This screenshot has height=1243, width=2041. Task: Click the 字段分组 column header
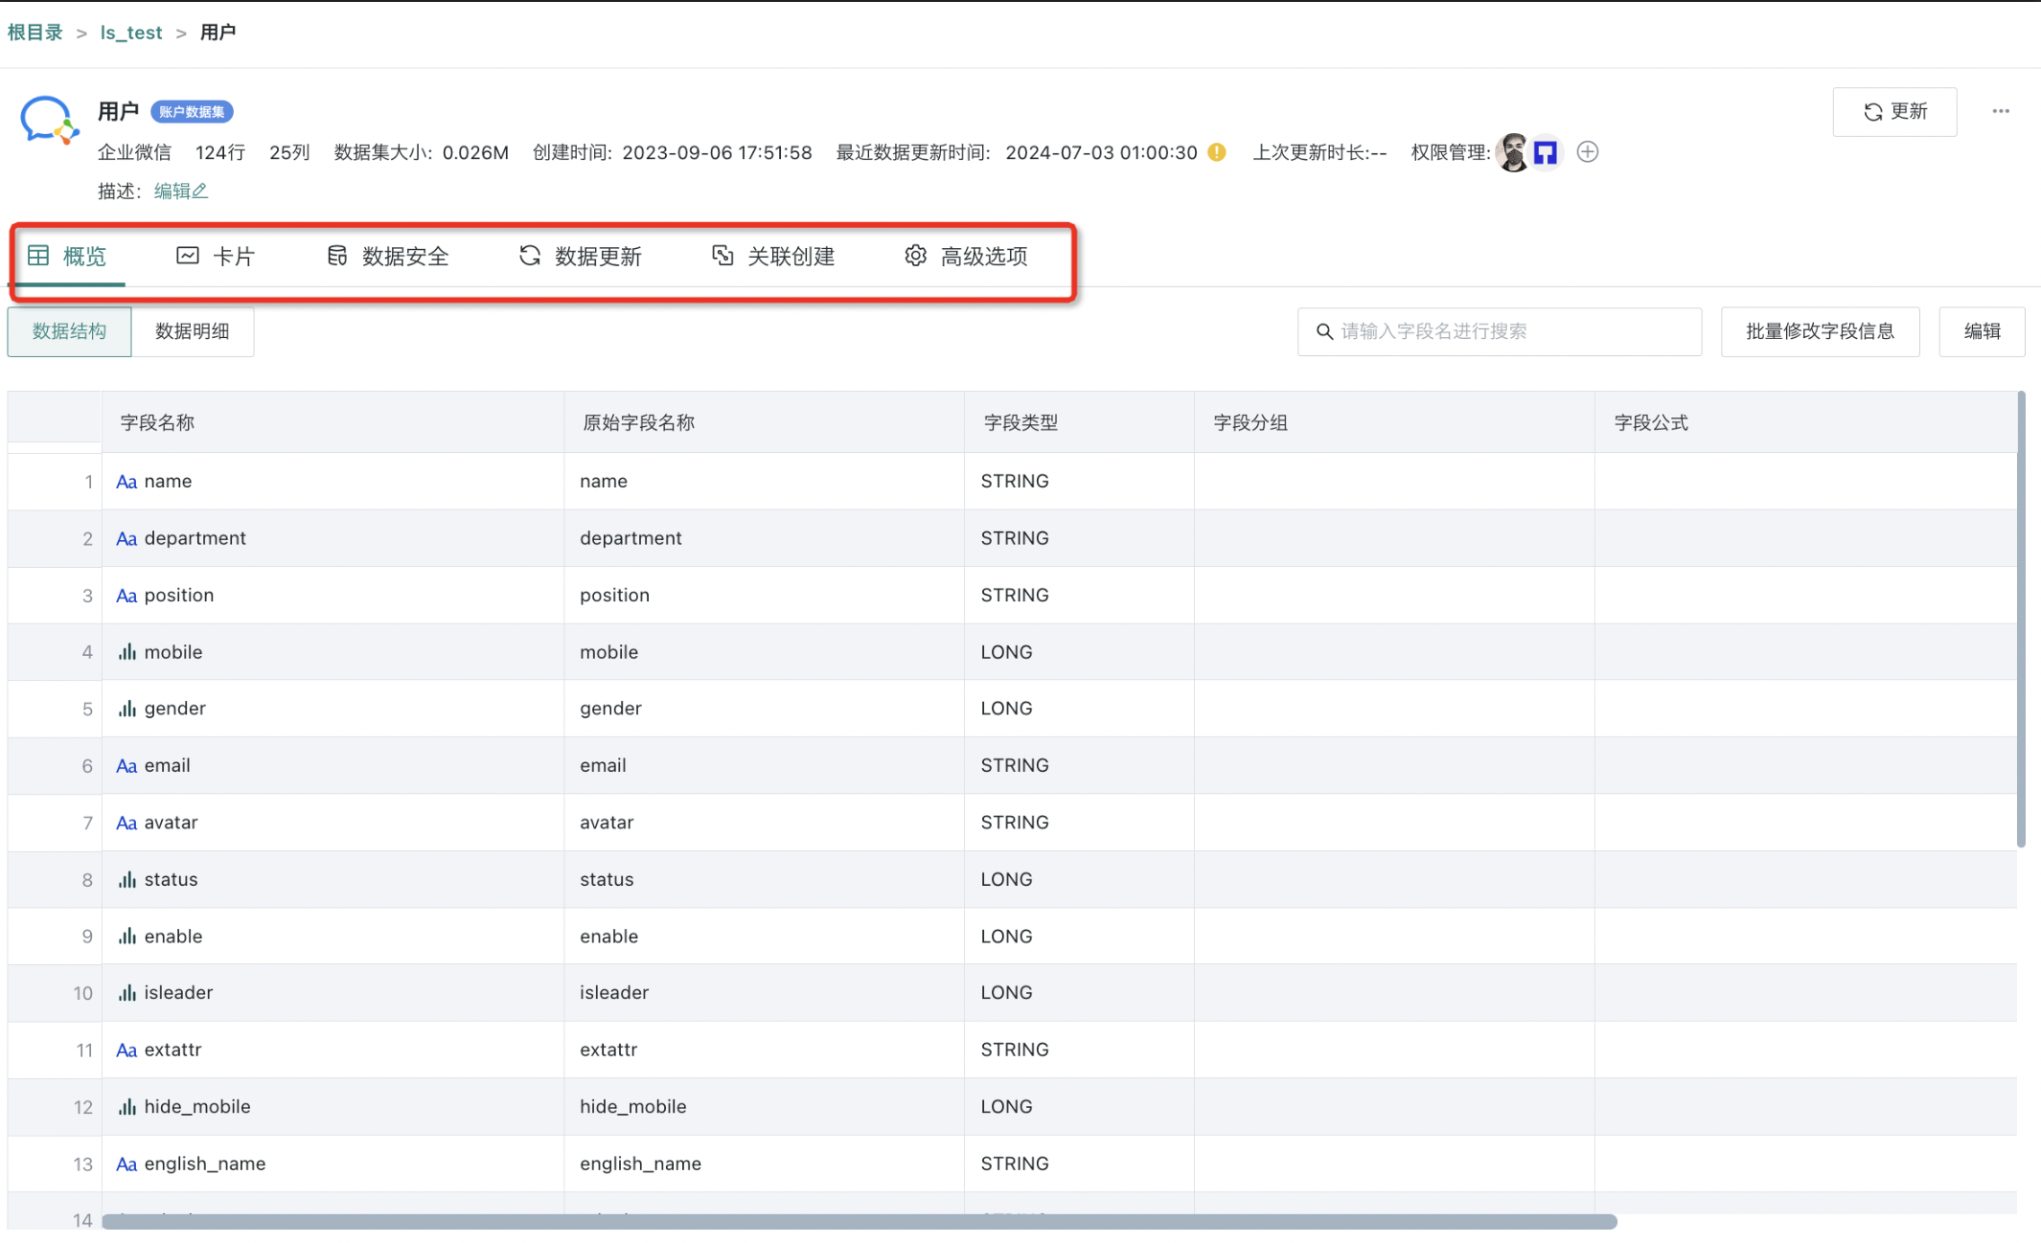1394,422
